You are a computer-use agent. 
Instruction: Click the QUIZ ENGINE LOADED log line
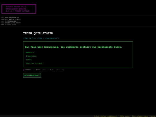tap(11, 19)
